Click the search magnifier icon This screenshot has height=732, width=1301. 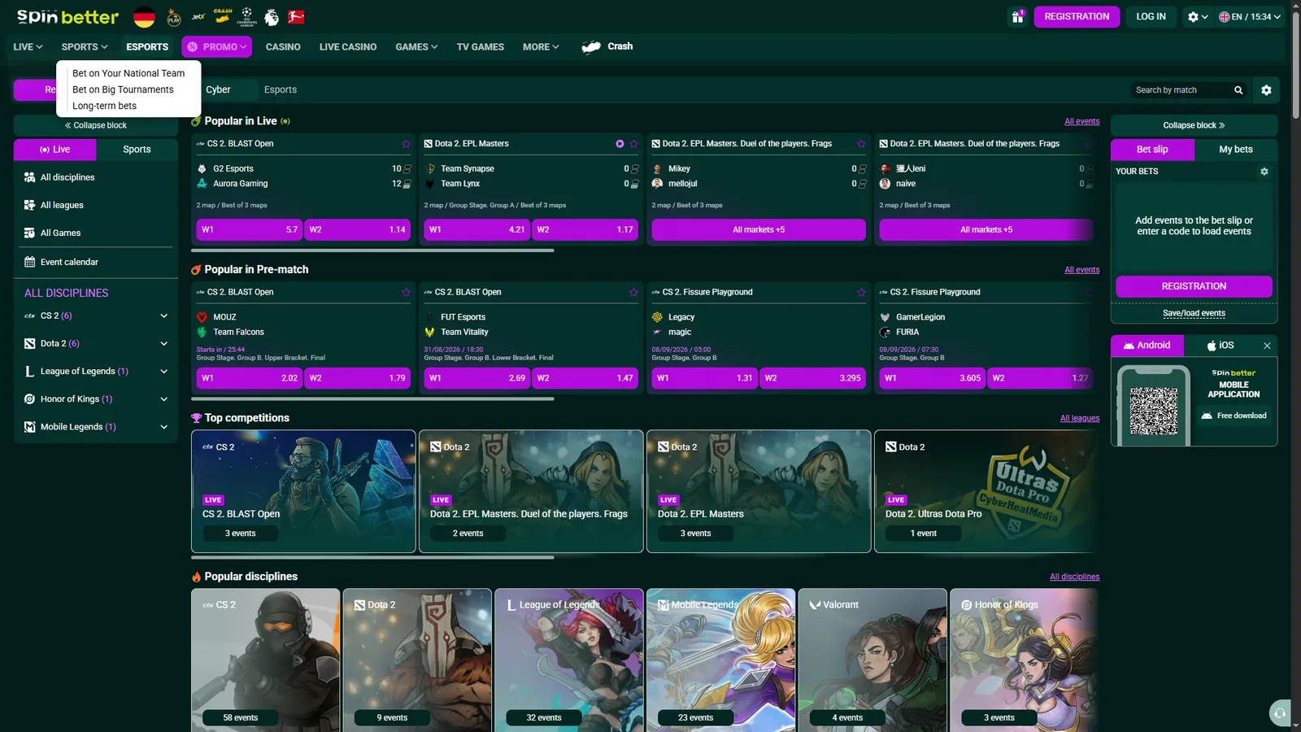[x=1238, y=90]
